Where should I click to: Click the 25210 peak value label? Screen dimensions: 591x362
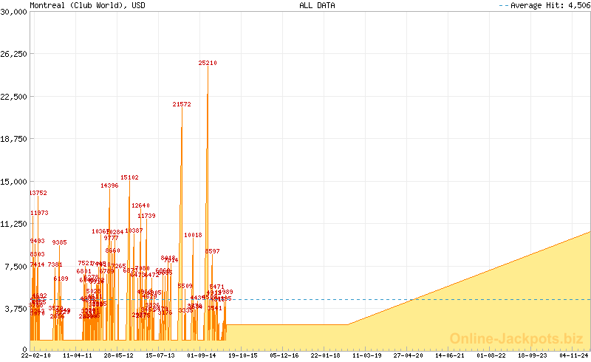pyautogui.click(x=208, y=64)
